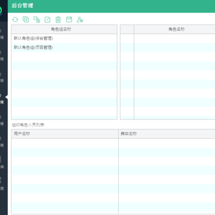The height and width of the screenshot is (215, 215).
Task: Click the save floppy icon in toolbar
Action: point(69,20)
